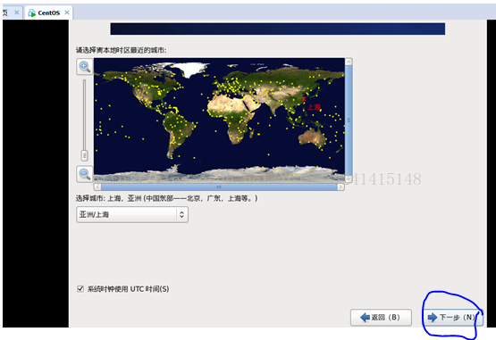The width and height of the screenshot is (496, 340).
Task: Click the 返回 (B) back button
Action: point(381,318)
